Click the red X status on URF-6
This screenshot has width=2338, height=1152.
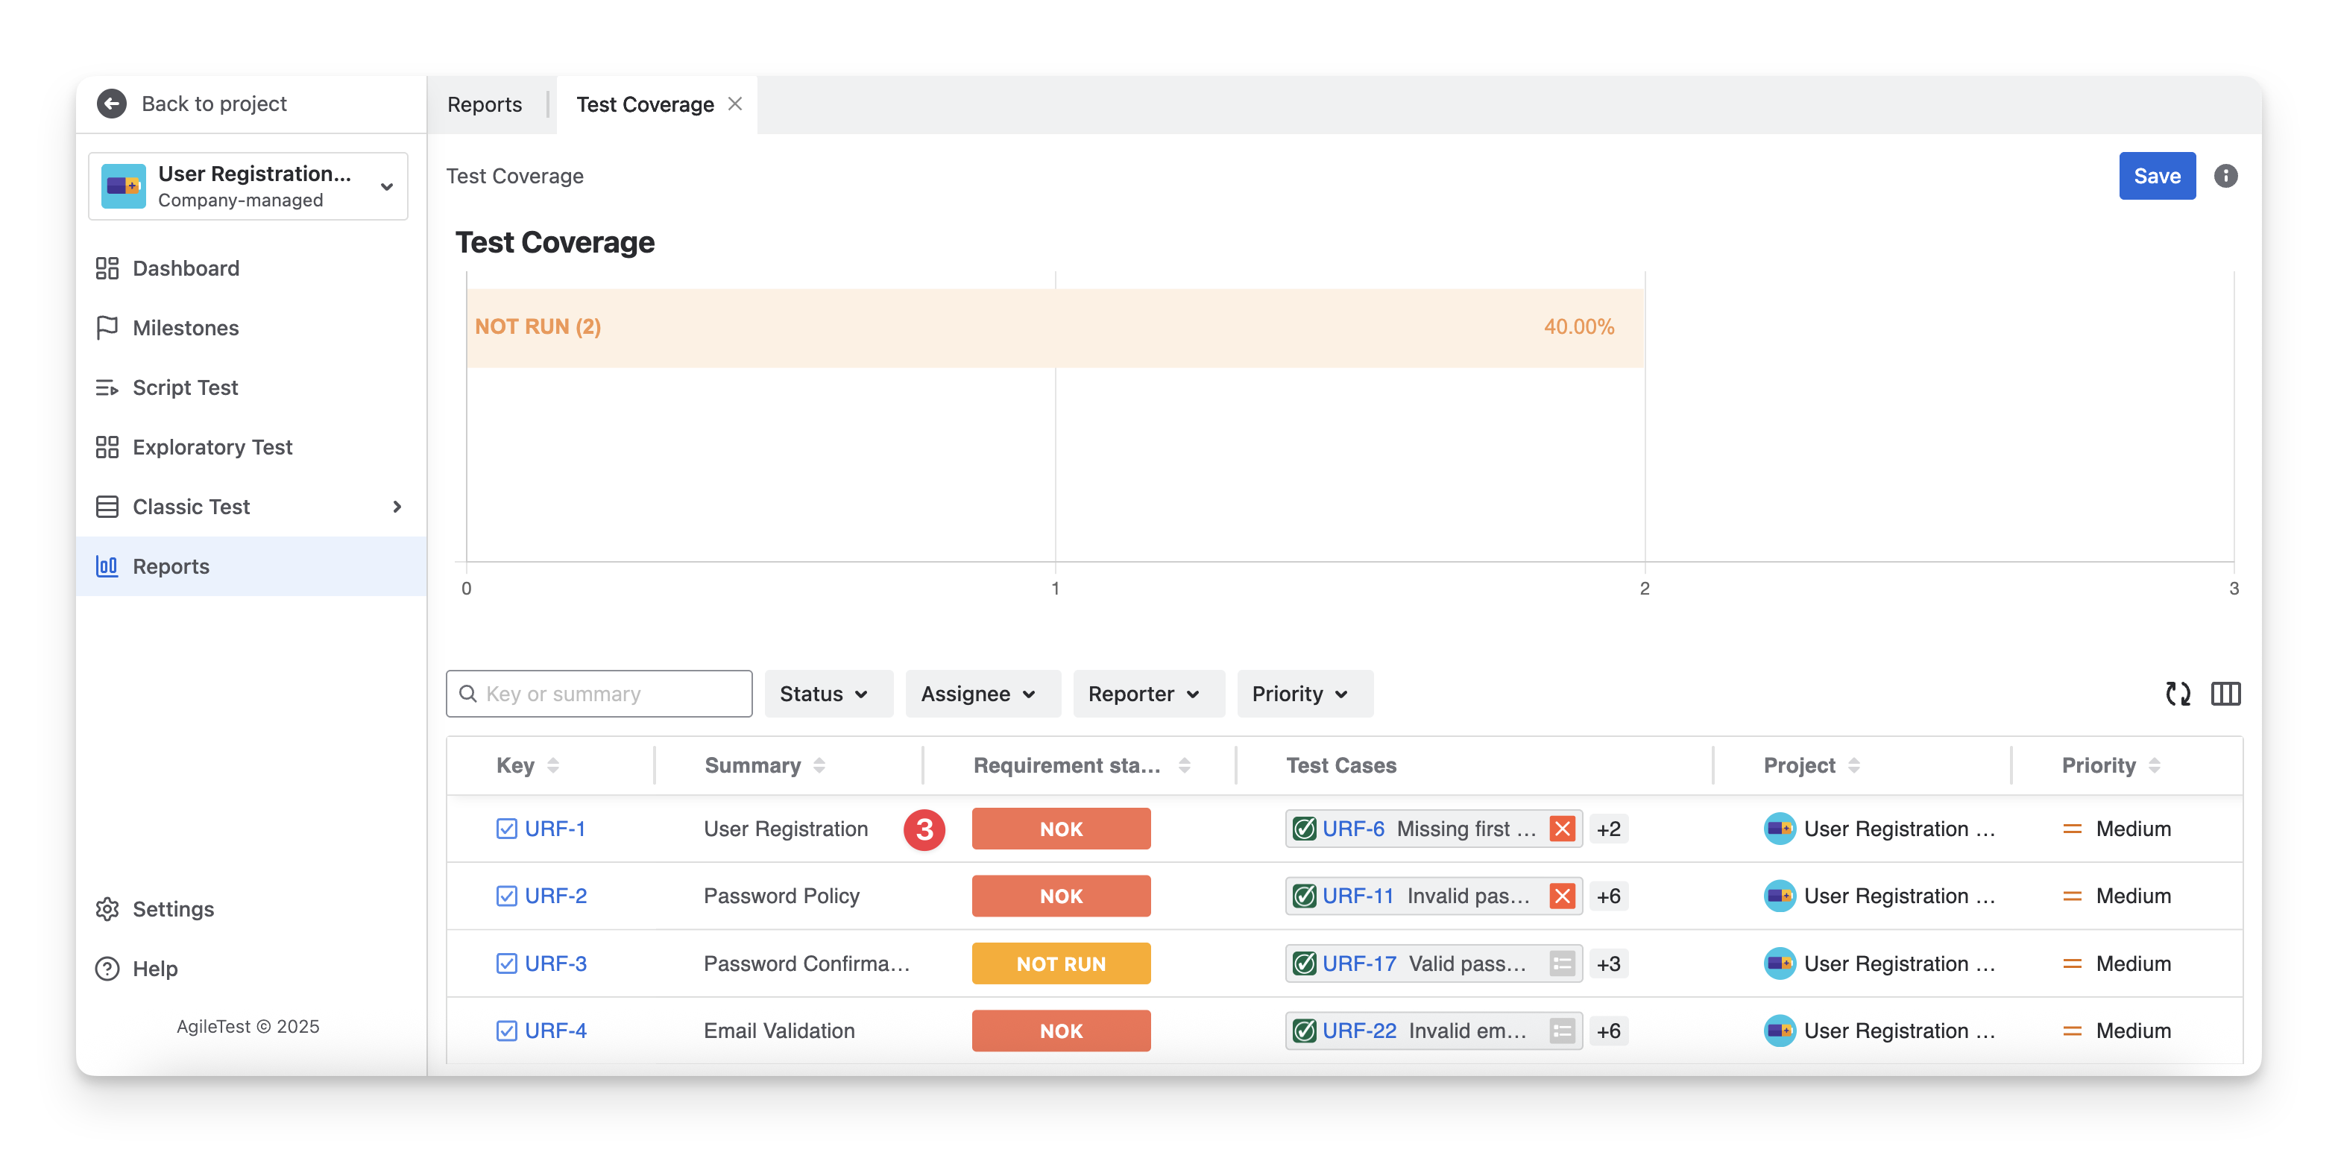[1562, 829]
